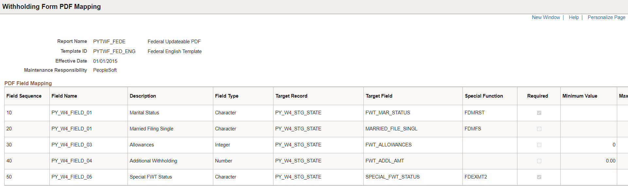Check Required on the Allowances row
The width and height of the screenshot is (628, 189).
[x=539, y=145]
